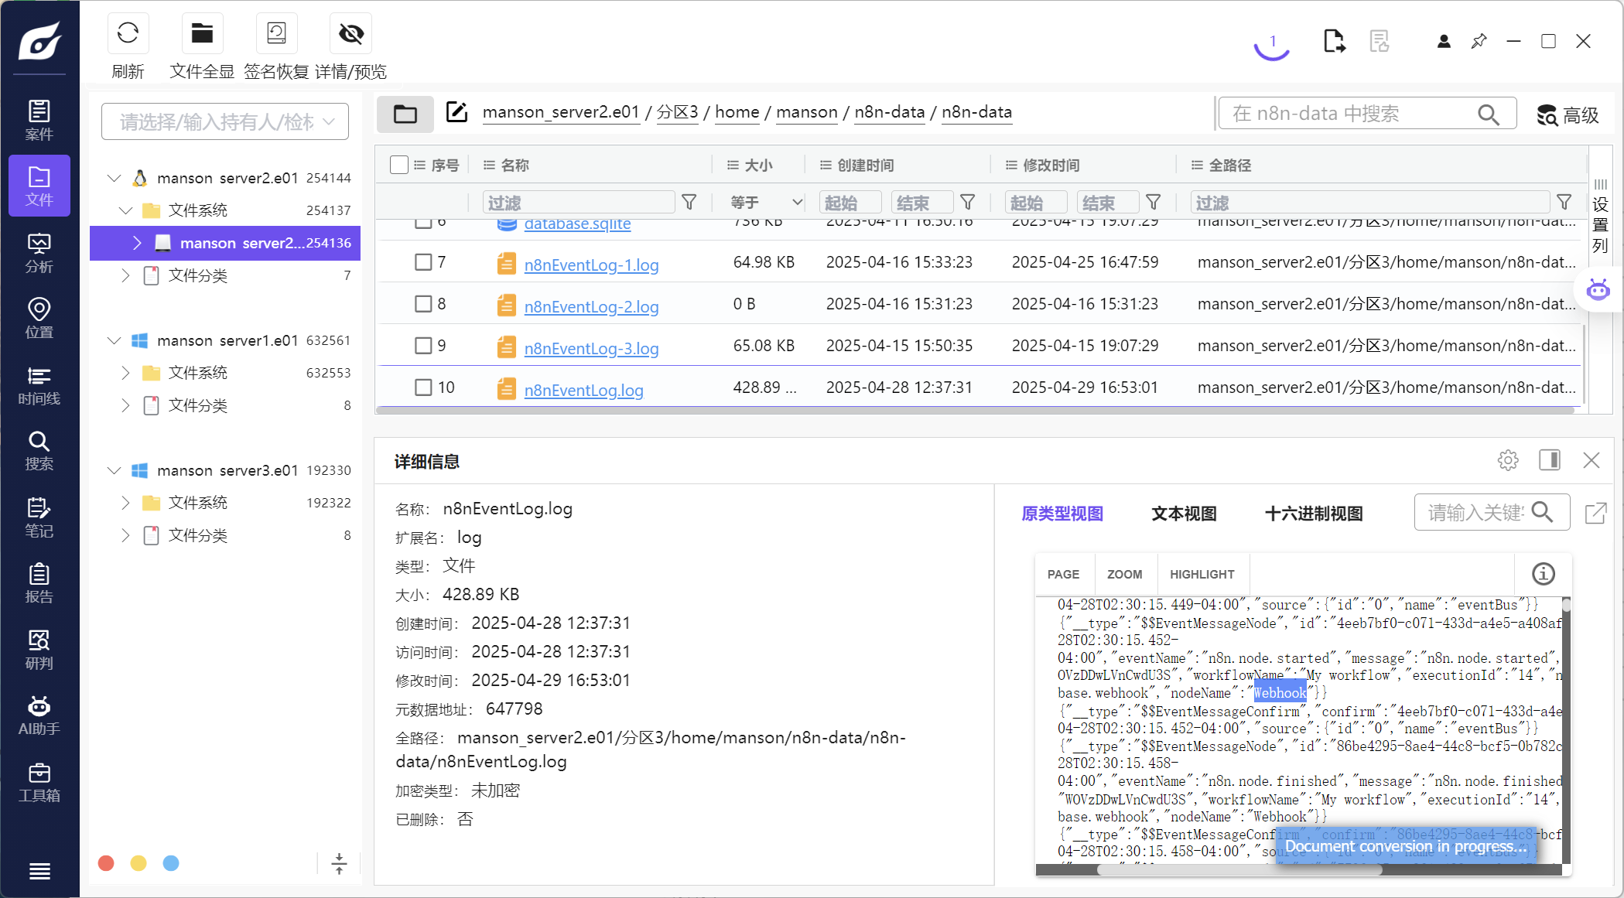
Task: Collapse the manson_server1.e01 tree node
Action: click(x=115, y=340)
